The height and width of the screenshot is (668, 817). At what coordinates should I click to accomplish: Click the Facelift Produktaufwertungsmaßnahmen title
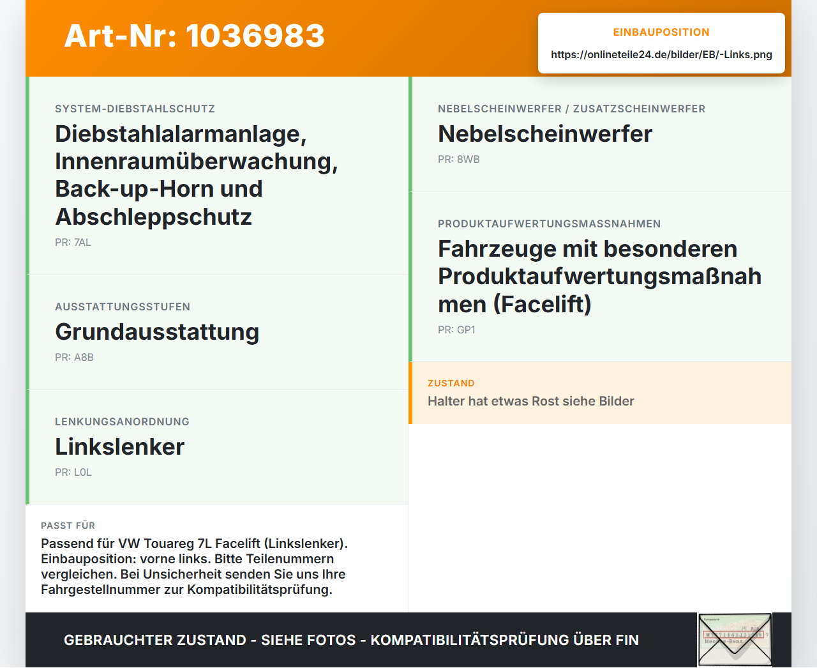click(600, 276)
